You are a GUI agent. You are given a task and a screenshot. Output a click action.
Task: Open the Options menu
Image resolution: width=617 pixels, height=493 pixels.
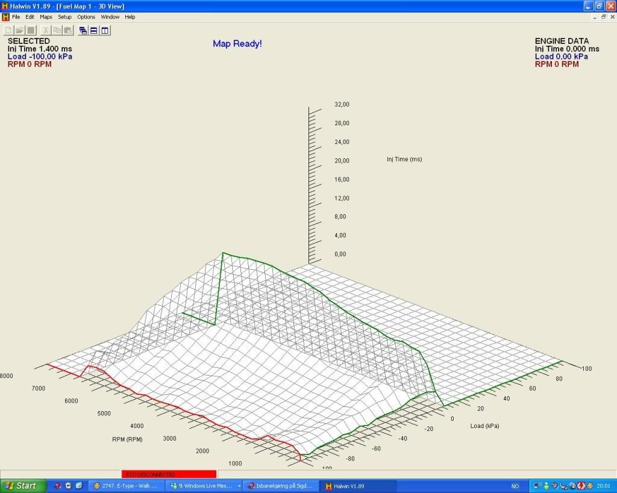tap(86, 17)
